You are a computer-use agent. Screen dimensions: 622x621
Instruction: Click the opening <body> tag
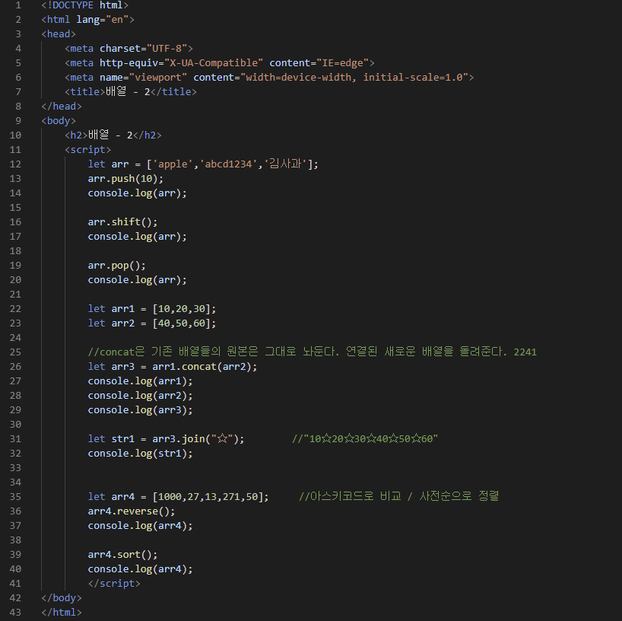(59, 121)
